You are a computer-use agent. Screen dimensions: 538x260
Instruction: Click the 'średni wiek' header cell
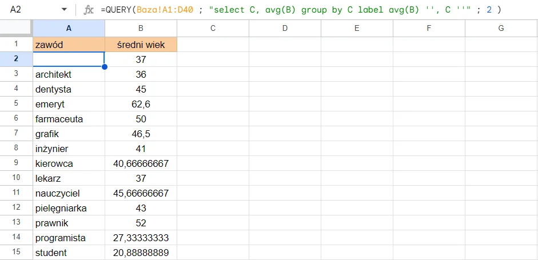coord(141,45)
